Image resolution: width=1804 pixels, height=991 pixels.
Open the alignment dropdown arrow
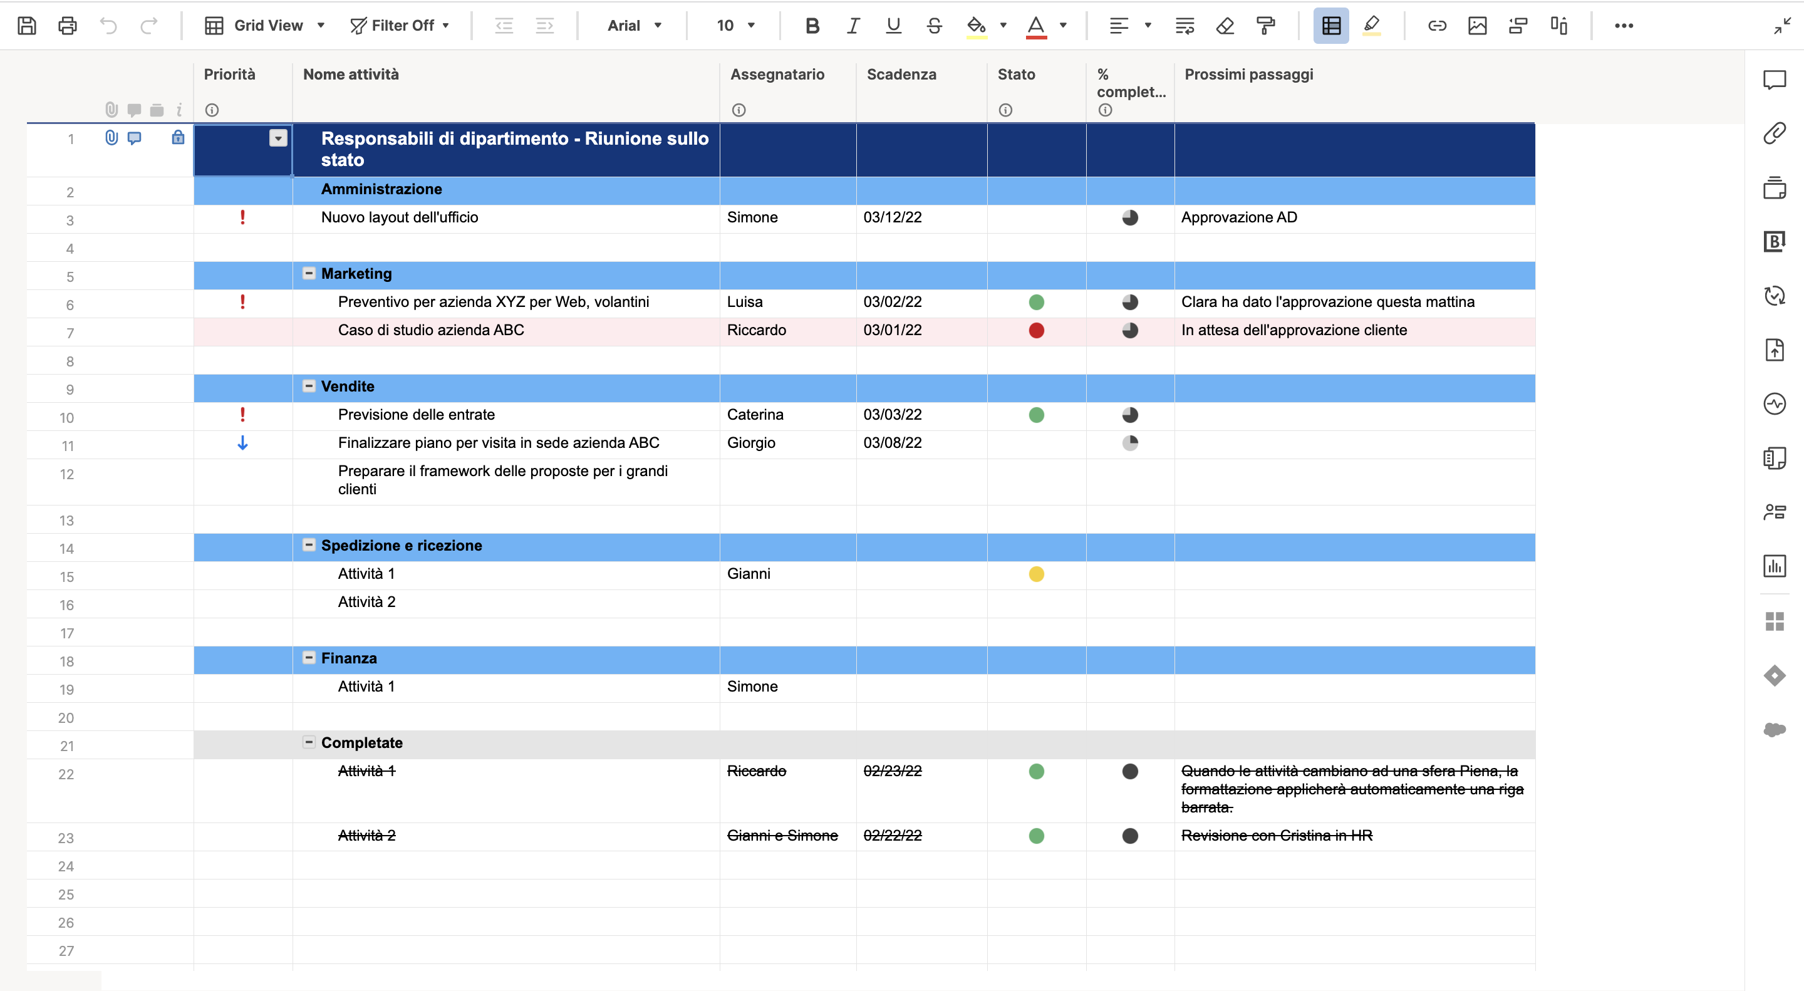(1148, 26)
